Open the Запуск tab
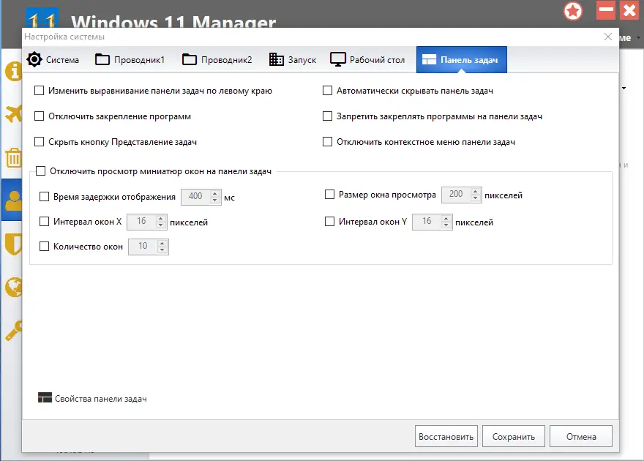 pyautogui.click(x=293, y=59)
